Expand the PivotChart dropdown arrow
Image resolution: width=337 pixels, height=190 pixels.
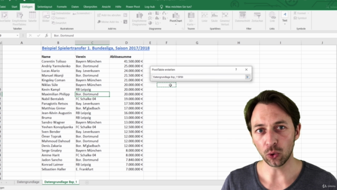click(x=176, y=24)
